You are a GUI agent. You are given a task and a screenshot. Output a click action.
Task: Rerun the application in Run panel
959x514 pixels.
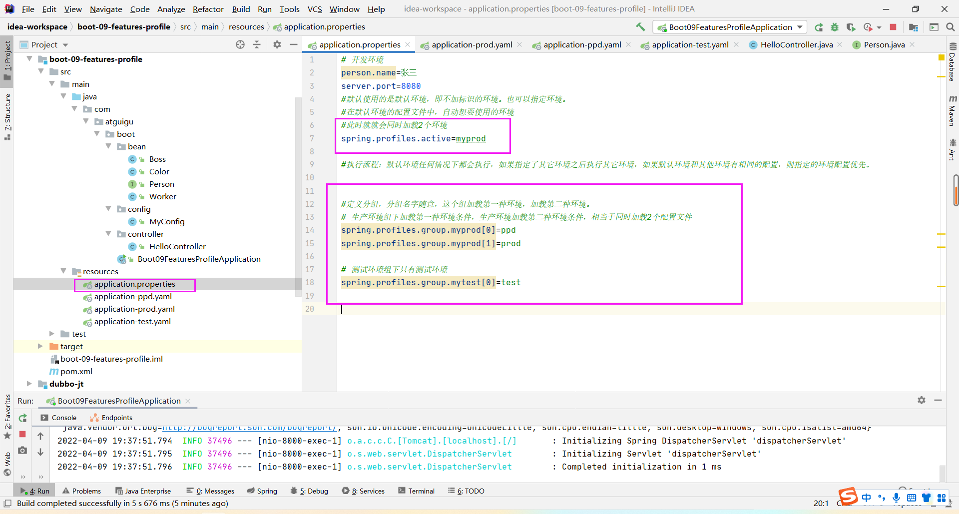(x=22, y=418)
